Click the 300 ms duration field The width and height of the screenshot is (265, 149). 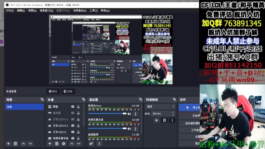pyautogui.click(x=163, y=114)
